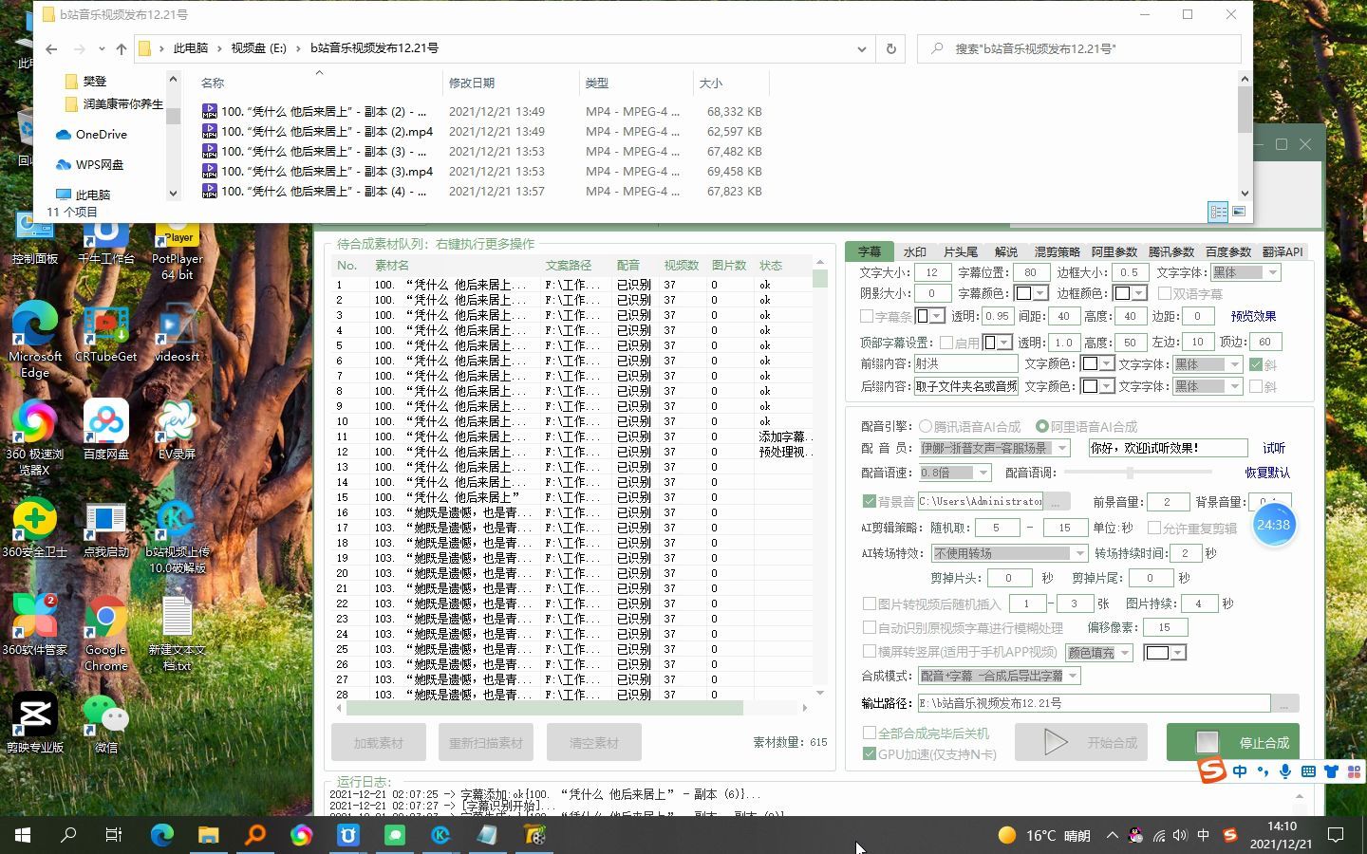Go up one folder level in Explorer
The height and width of the screenshot is (854, 1367).
(x=121, y=48)
